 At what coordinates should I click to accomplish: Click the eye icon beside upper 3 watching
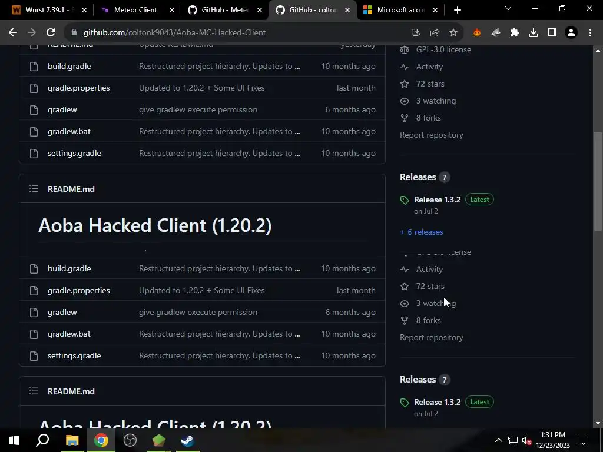tap(404, 101)
